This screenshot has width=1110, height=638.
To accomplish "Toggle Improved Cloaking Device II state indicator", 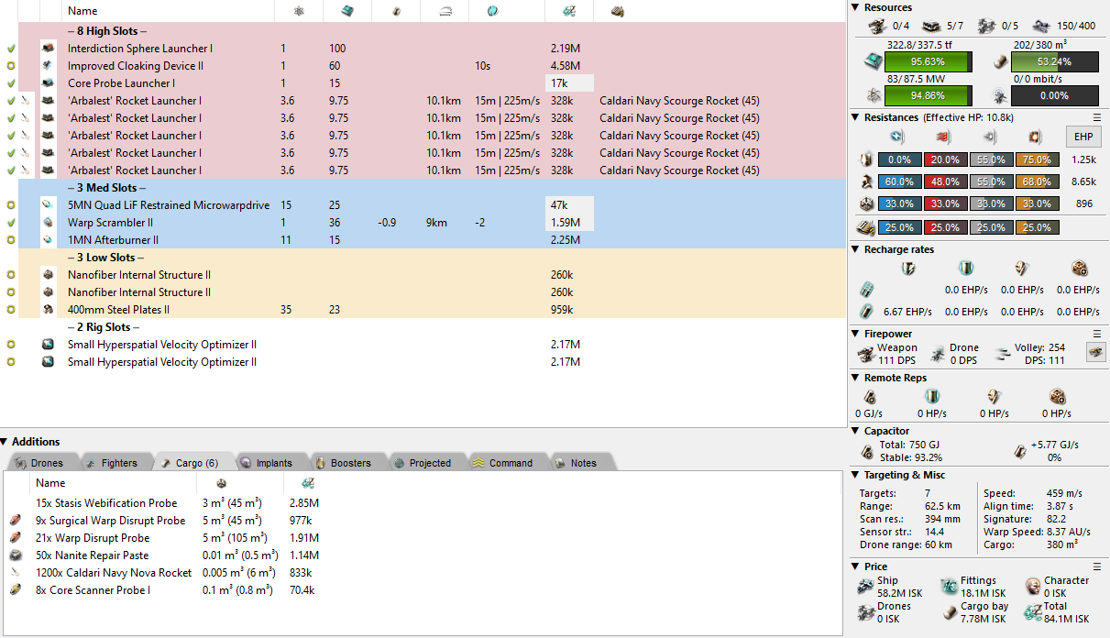I will coord(10,66).
